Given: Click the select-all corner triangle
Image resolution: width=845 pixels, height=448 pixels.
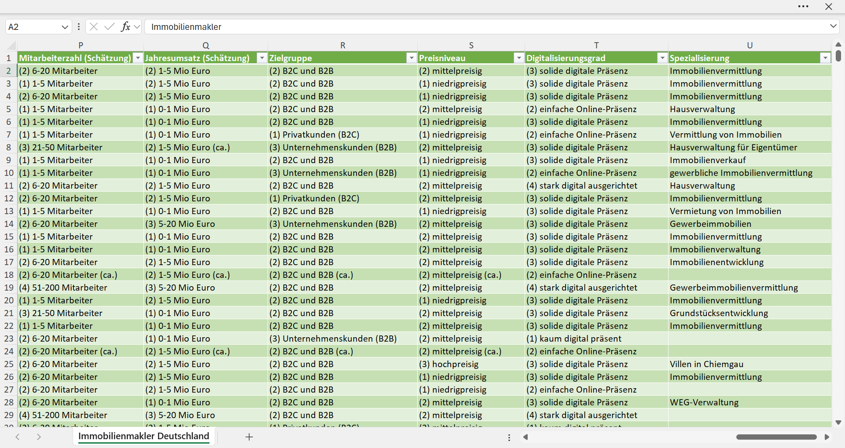Looking at the screenshot, I should pyautogui.click(x=12, y=46).
